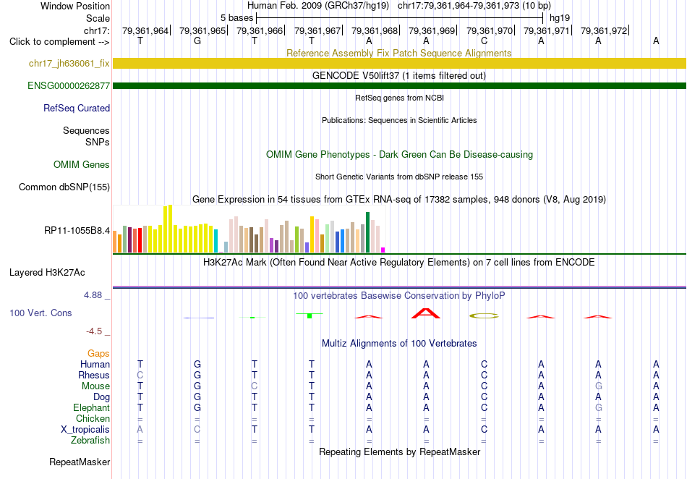This screenshot has width=687, height=479.
Task: Click the C base in the complement row
Action: coord(484,41)
